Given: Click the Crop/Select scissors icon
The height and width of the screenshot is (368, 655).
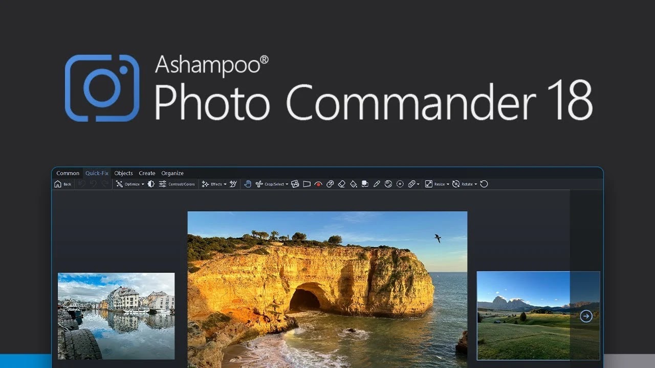Looking at the screenshot, I should pyautogui.click(x=259, y=184).
